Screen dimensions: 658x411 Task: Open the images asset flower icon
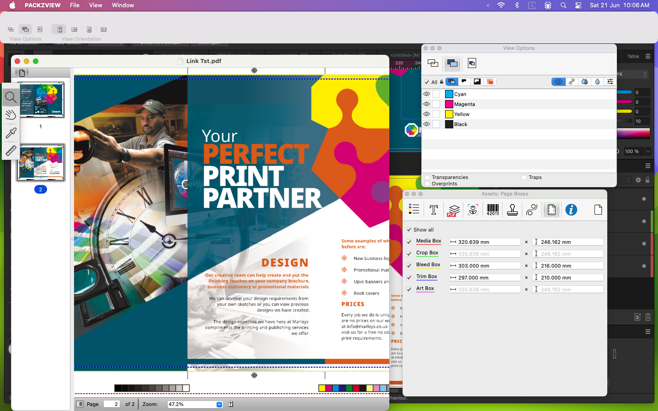coord(473,210)
